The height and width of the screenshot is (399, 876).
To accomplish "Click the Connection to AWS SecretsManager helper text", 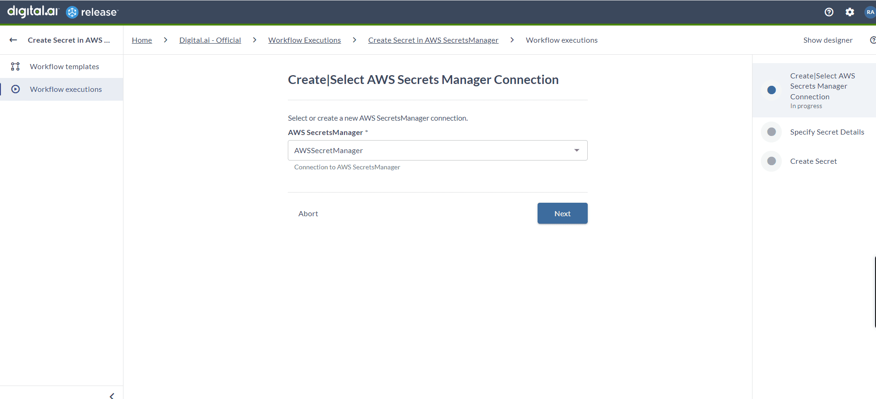I will [x=347, y=167].
